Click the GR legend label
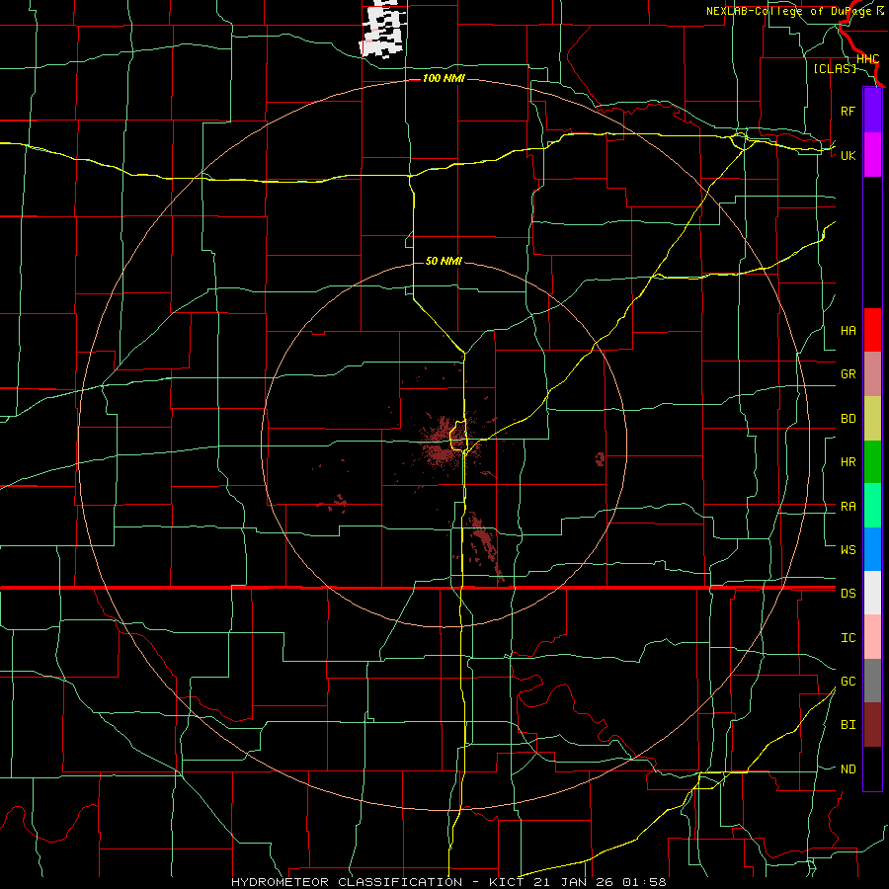The image size is (889, 889). (848, 374)
